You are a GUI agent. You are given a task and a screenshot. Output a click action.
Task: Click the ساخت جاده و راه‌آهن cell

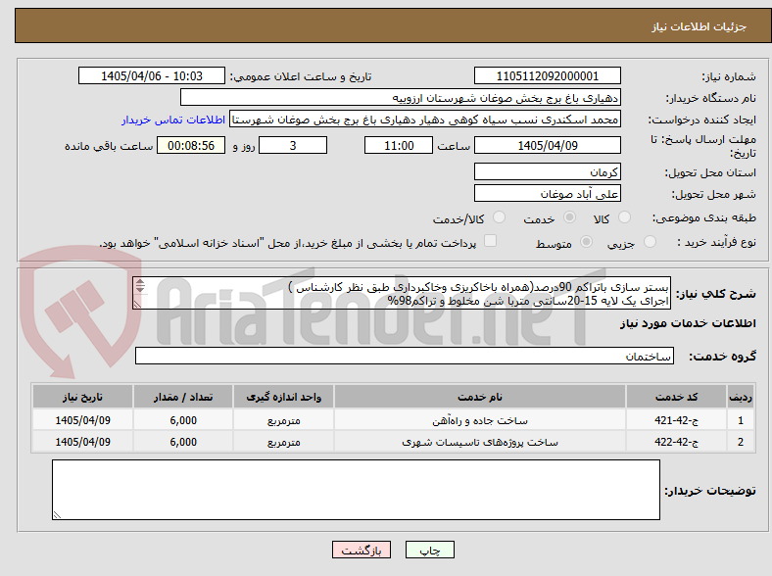(x=480, y=420)
